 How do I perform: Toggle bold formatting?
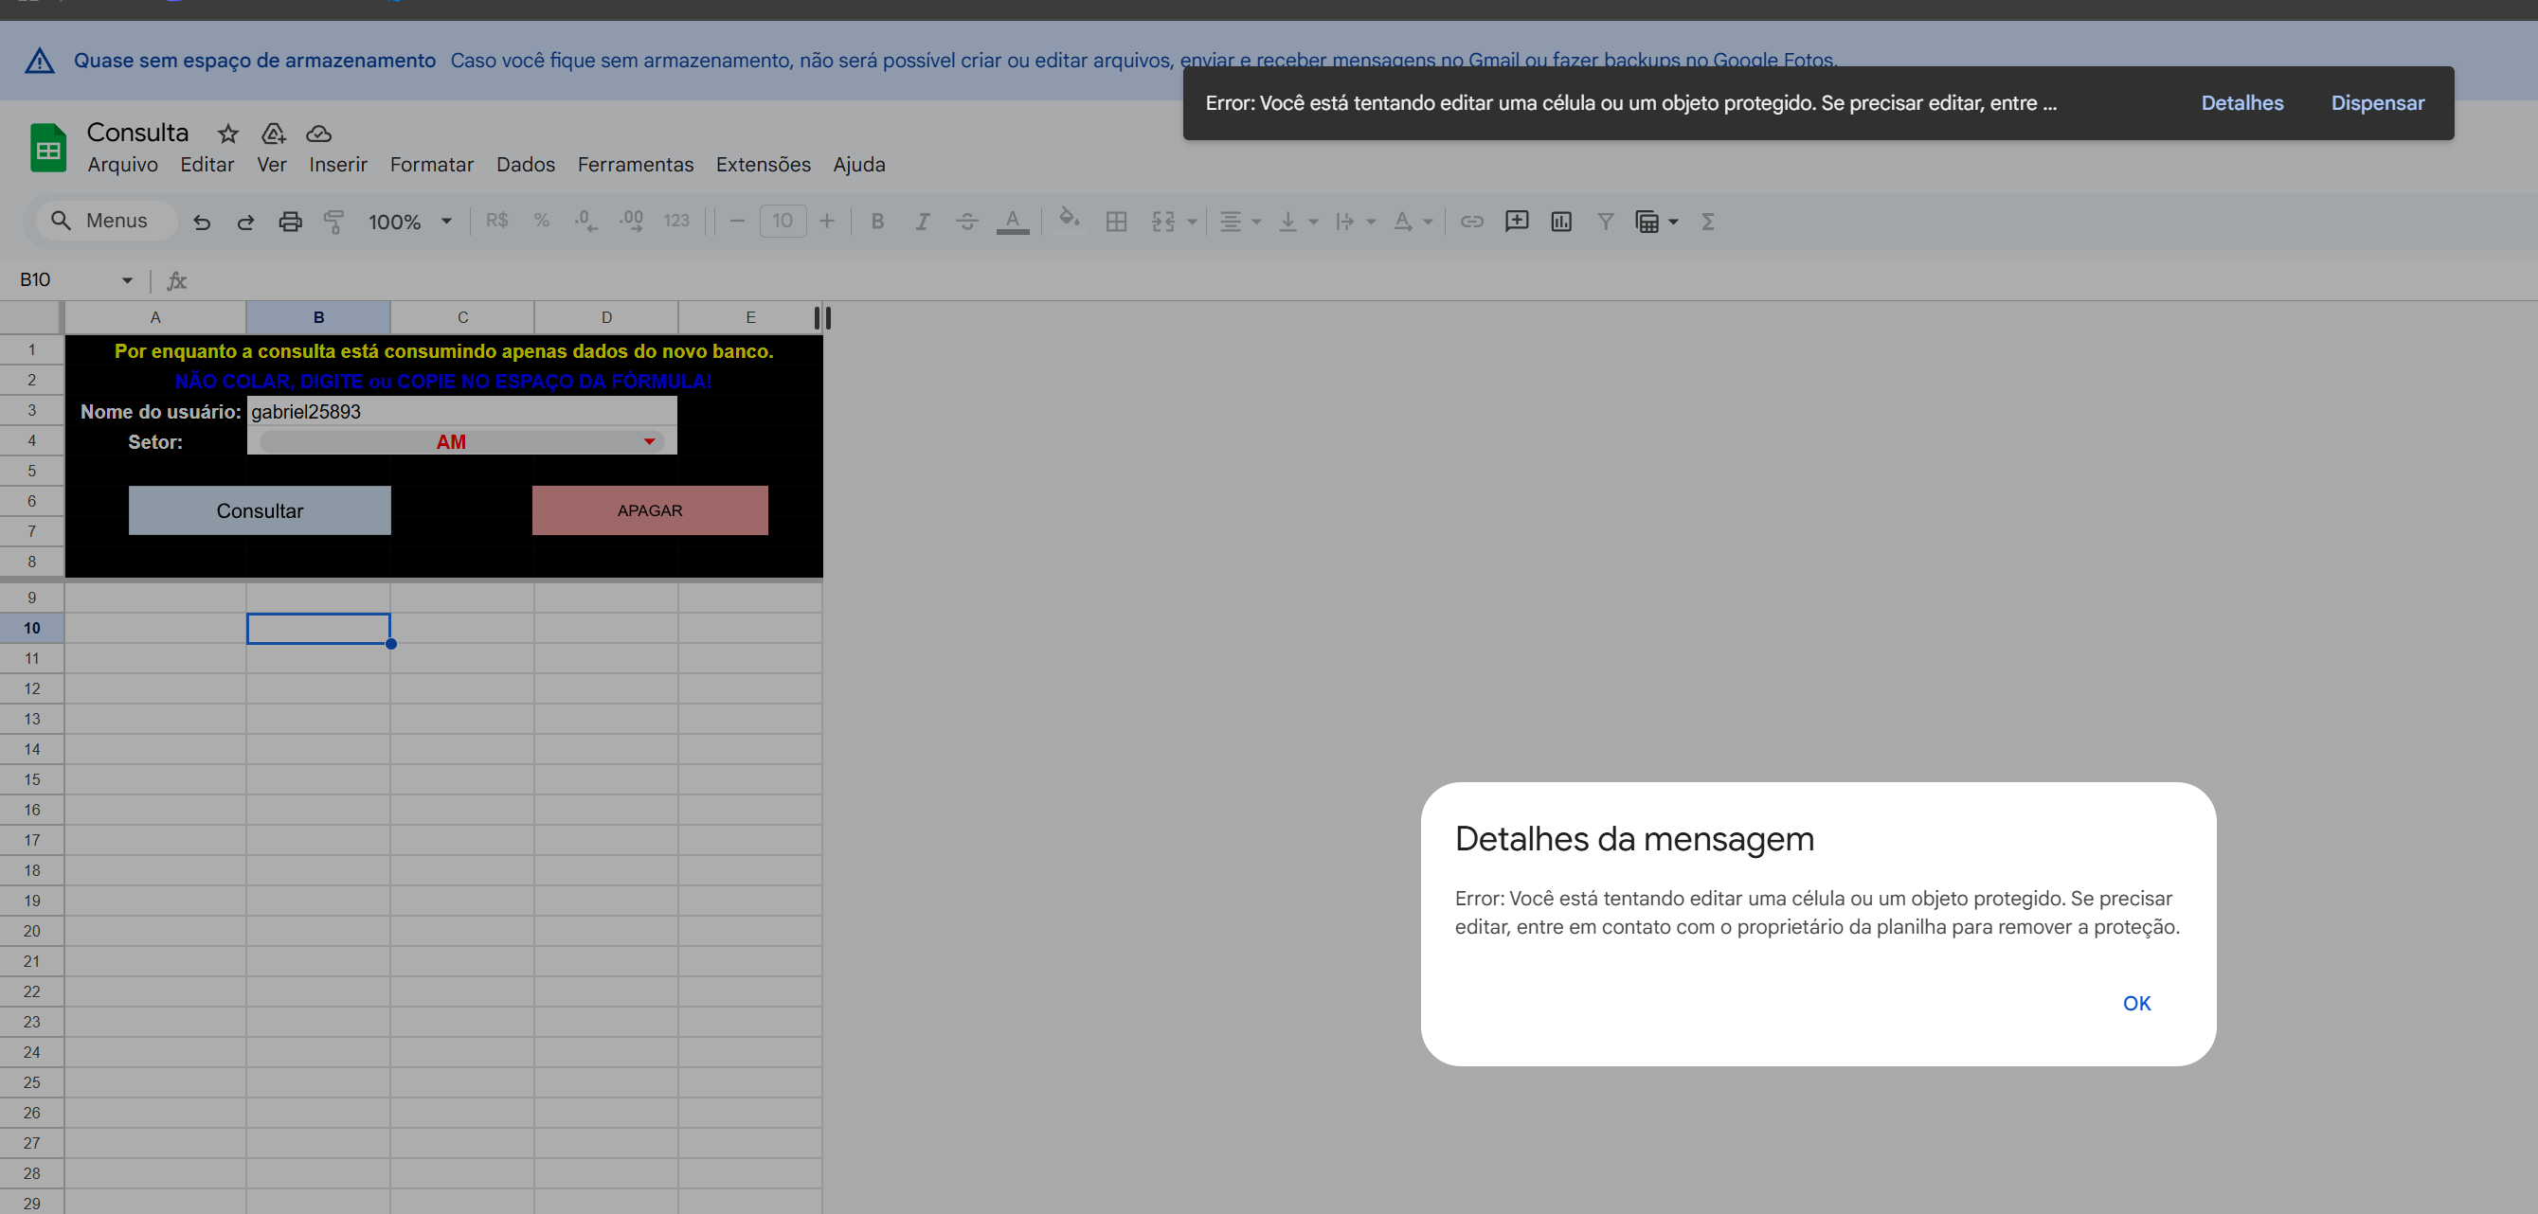(x=877, y=222)
